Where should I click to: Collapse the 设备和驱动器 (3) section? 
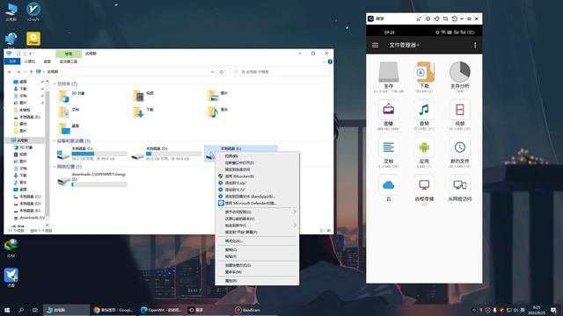click(x=55, y=140)
